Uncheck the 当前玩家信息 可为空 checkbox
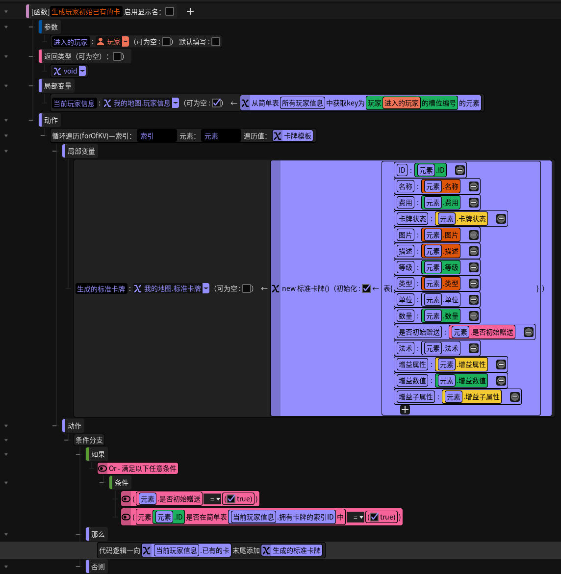 pyautogui.click(x=217, y=103)
